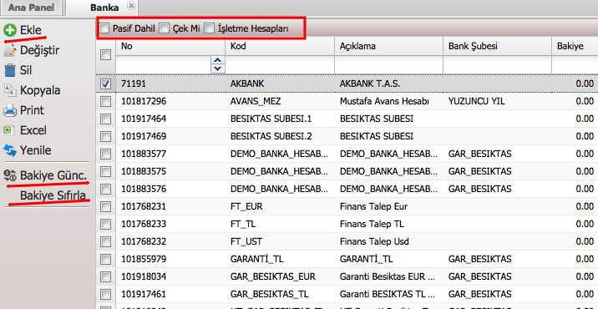Check the GAR_BESIKTAS_EUR row checkbox
Viewport: 598px width, 309px height.
(x=105, y=276)
